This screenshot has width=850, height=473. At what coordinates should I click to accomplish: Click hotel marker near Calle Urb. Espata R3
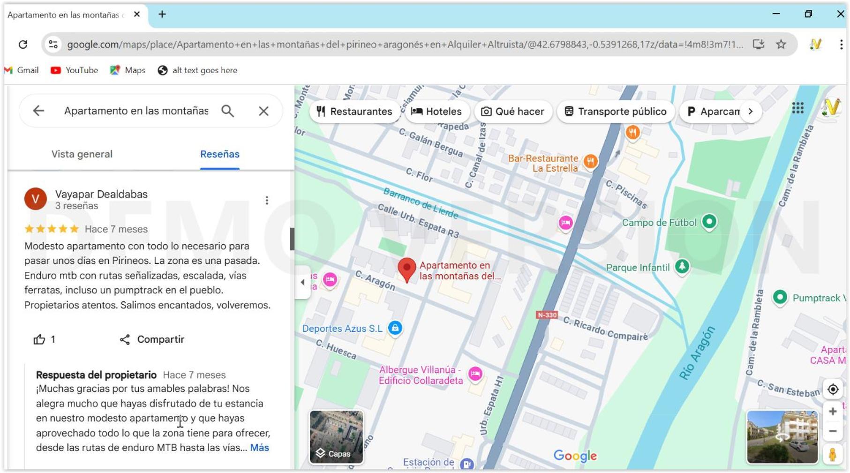[565, 223]
